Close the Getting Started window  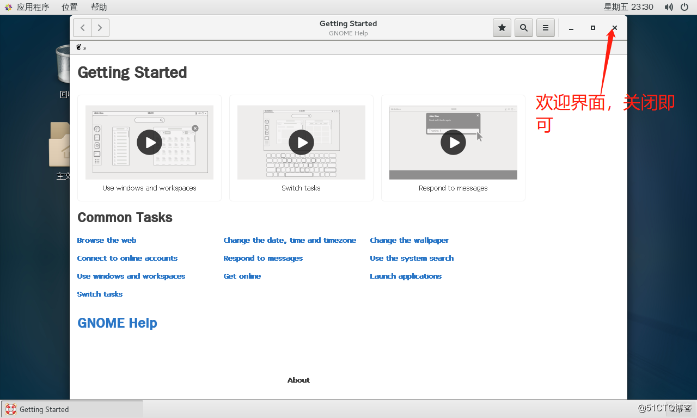coord(615,28)
